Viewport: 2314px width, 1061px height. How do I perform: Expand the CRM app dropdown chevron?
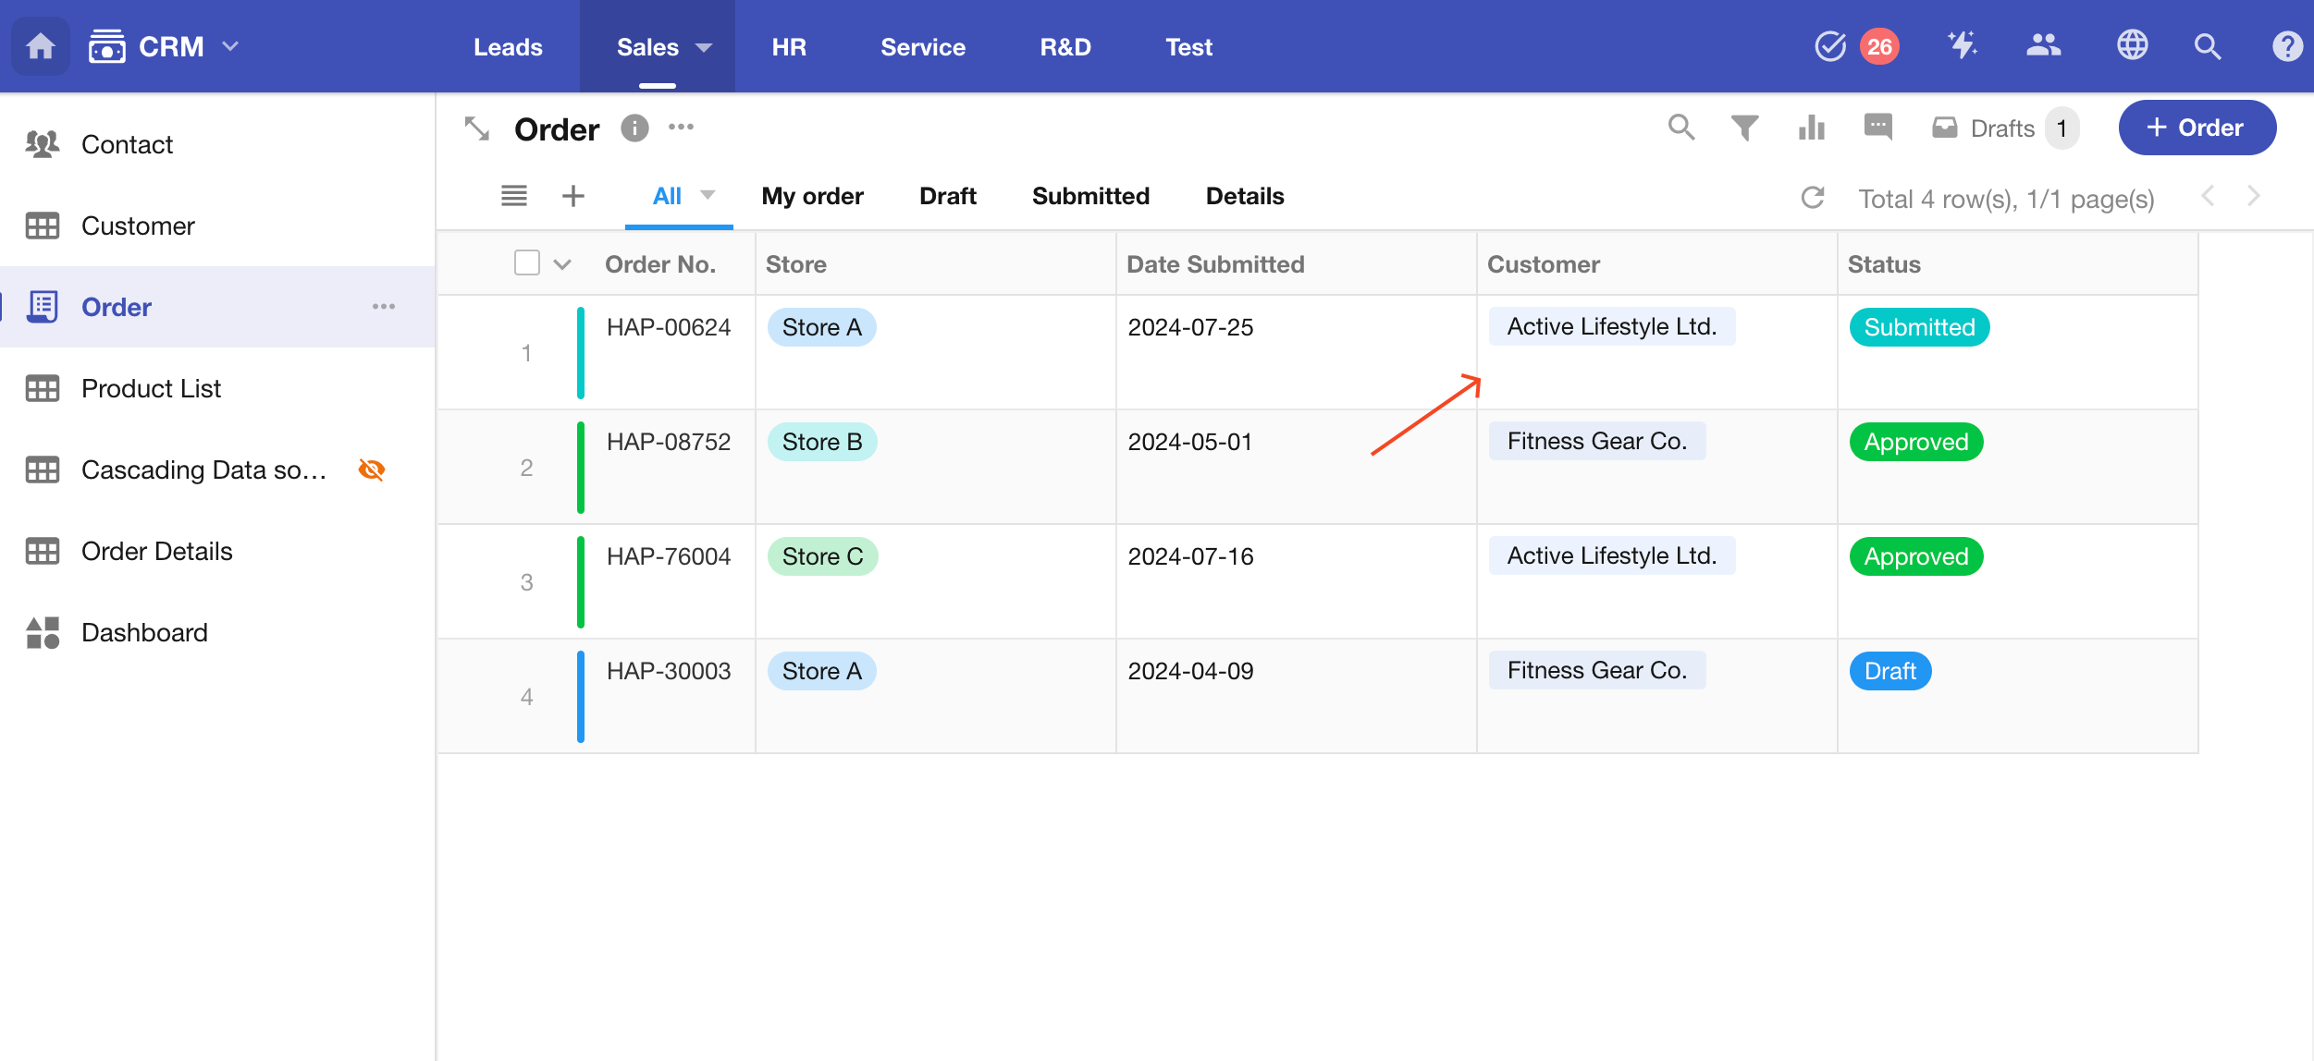click(x=231, y=46)
